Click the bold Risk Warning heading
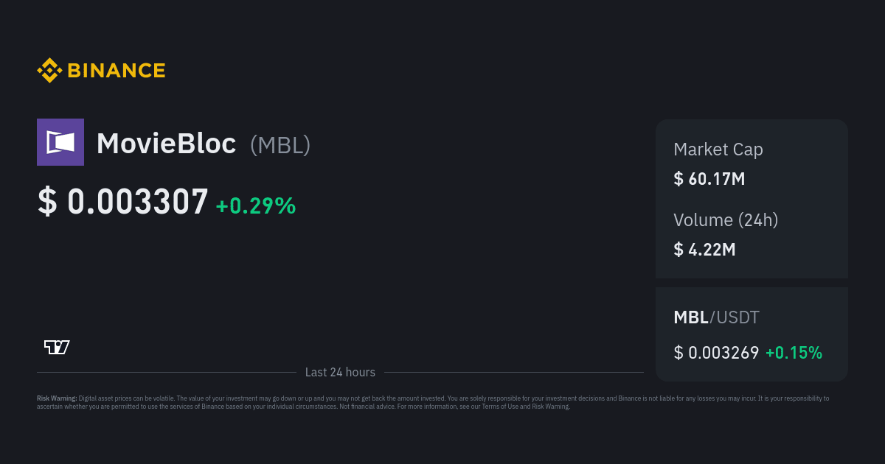Image resolution: width=885 pixels, height=464 pixels. pos(57,398)
